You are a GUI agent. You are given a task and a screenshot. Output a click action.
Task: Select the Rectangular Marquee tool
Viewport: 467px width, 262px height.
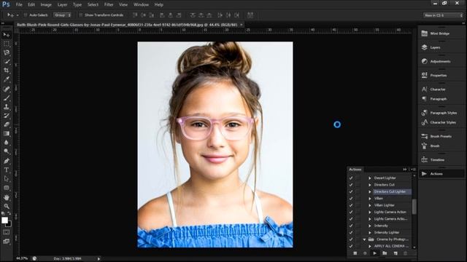(x=7, y=44)
